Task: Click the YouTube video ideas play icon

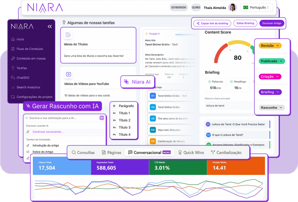Action: tap(68, 74)
